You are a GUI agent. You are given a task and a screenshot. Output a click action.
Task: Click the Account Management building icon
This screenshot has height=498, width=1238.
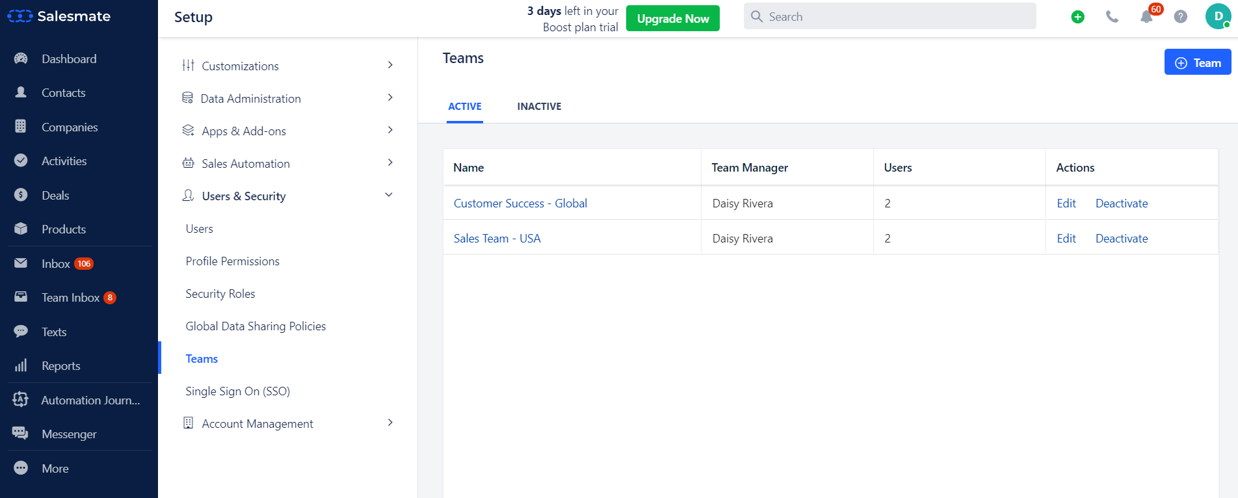[x=189, y=423]
